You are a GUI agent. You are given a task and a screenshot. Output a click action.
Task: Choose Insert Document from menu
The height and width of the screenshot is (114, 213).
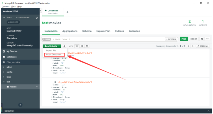(54, 55)
